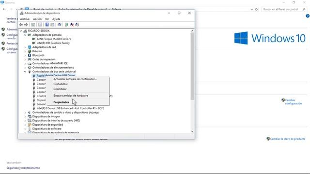Click the green update-driver toolbar icon
Viewport: 310px width, 174px height.
point(66,25)
